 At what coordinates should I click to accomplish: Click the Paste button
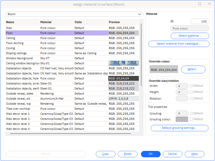click(x=128, y=154)
